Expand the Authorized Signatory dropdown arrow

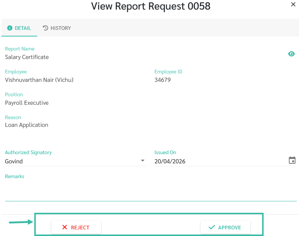point(142,161)
